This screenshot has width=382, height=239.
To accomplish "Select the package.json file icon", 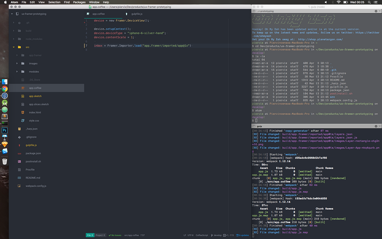I will click(x=20, y=153).
